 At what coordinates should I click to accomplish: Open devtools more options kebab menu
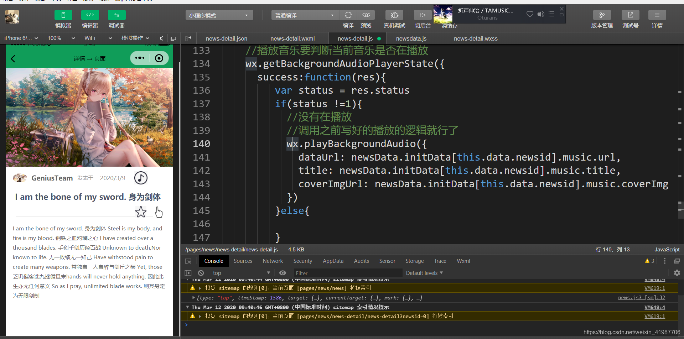point(665,261)
